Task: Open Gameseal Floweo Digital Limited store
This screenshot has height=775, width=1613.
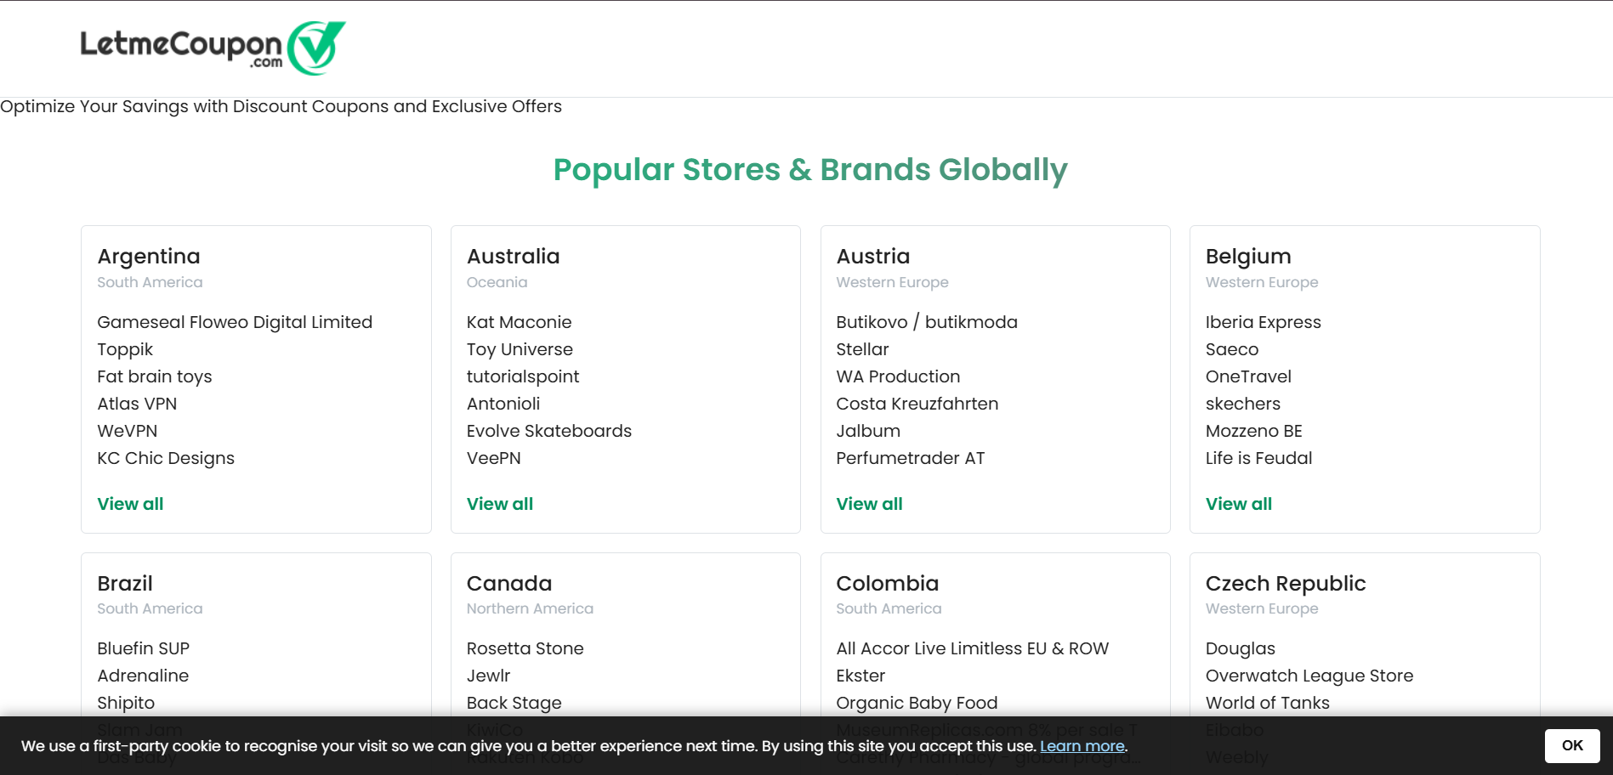Action: 235,322
